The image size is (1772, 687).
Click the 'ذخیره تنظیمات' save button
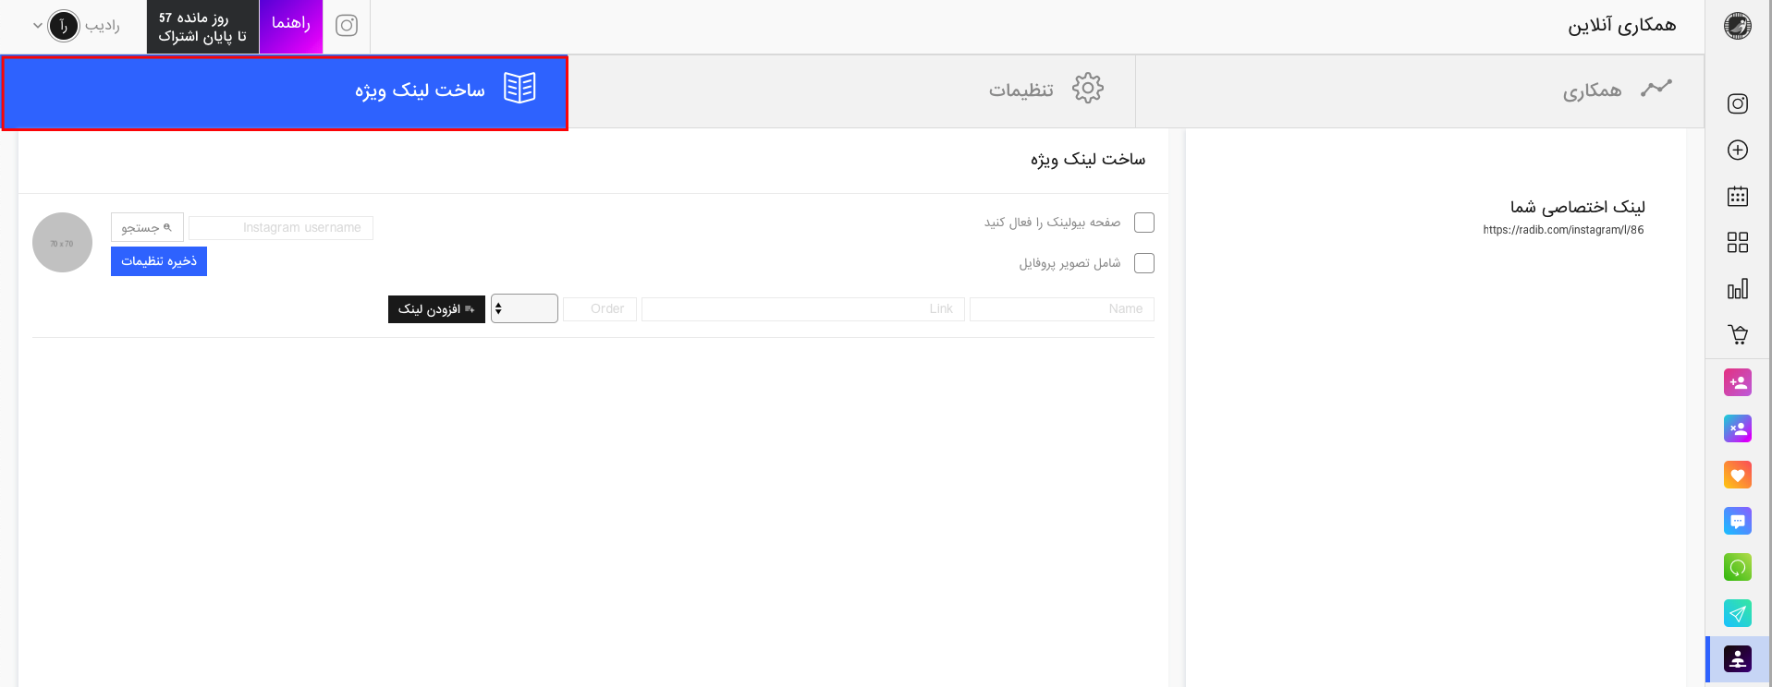pyautogui.click(x=159, y=261)
